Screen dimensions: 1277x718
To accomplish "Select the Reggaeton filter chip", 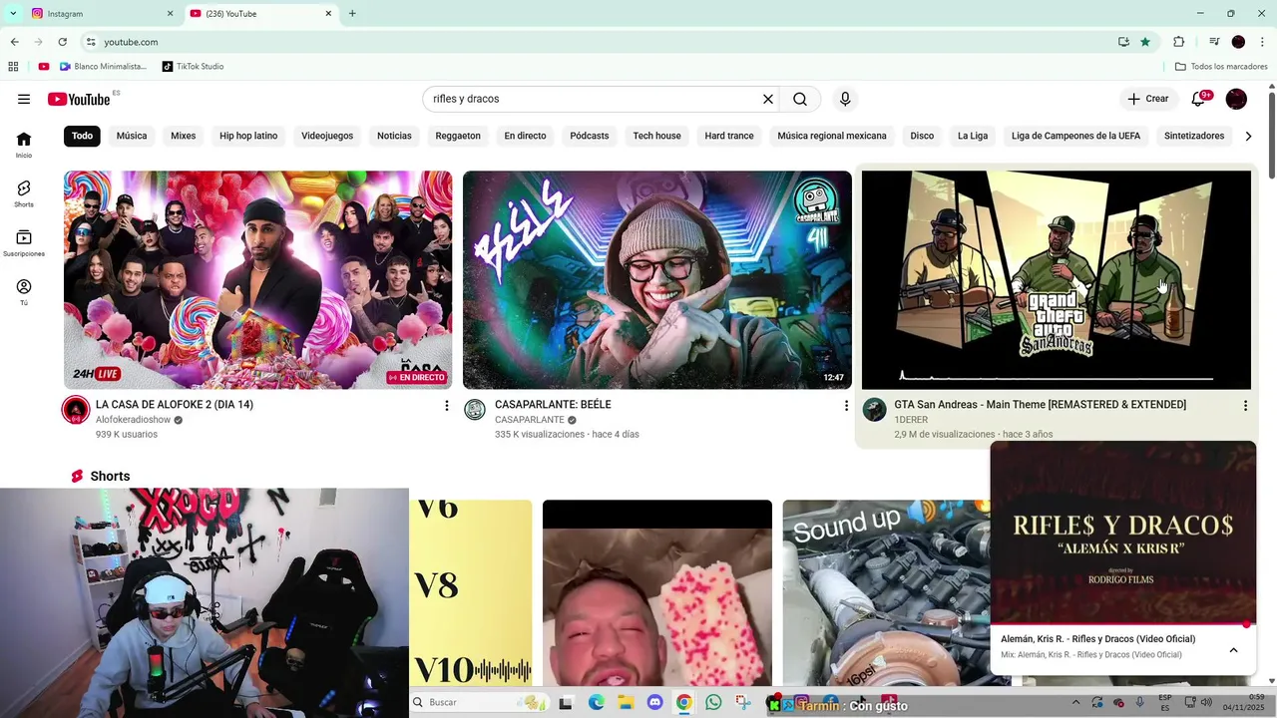I will tap(458, 136).
